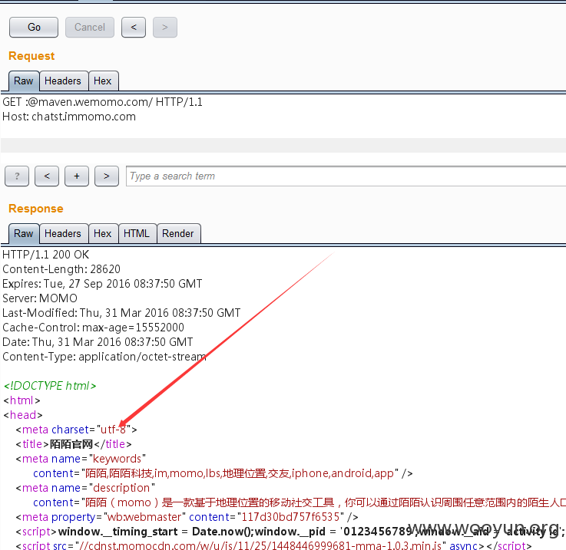Select the Request Raw tab
The image size is (566, 550).
tap(24, 81)
